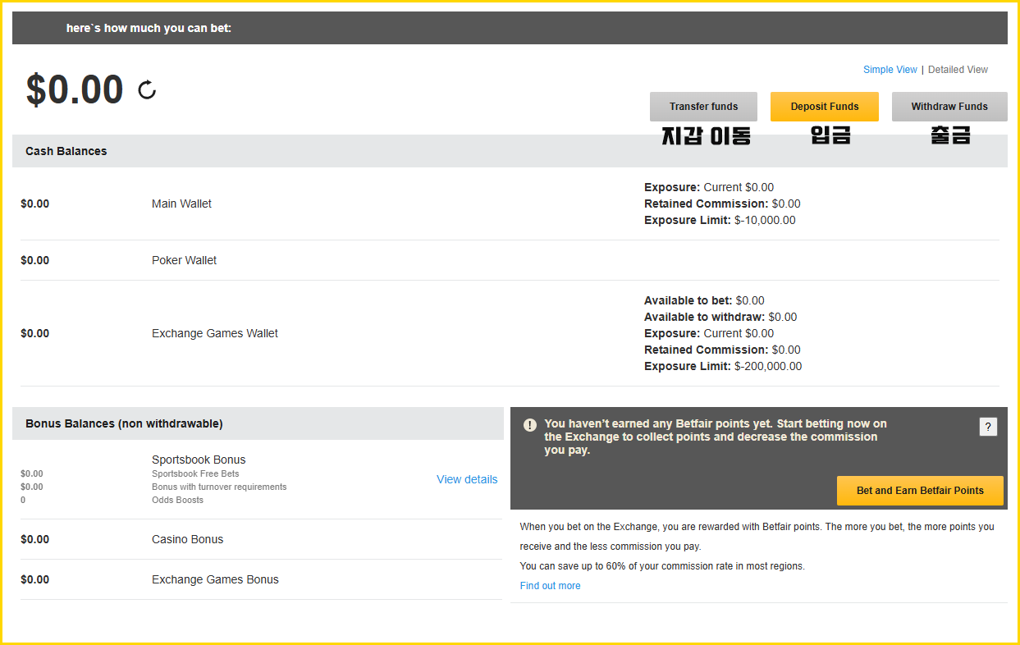Screen dimensions: 1020x645
Task: Click the 'You haven't earned any Betfair points' message
Action: (716, 437)
